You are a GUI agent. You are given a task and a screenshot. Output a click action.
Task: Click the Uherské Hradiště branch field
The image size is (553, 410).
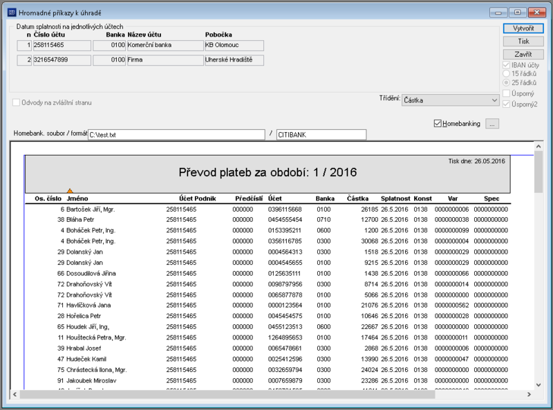(234, 60)
